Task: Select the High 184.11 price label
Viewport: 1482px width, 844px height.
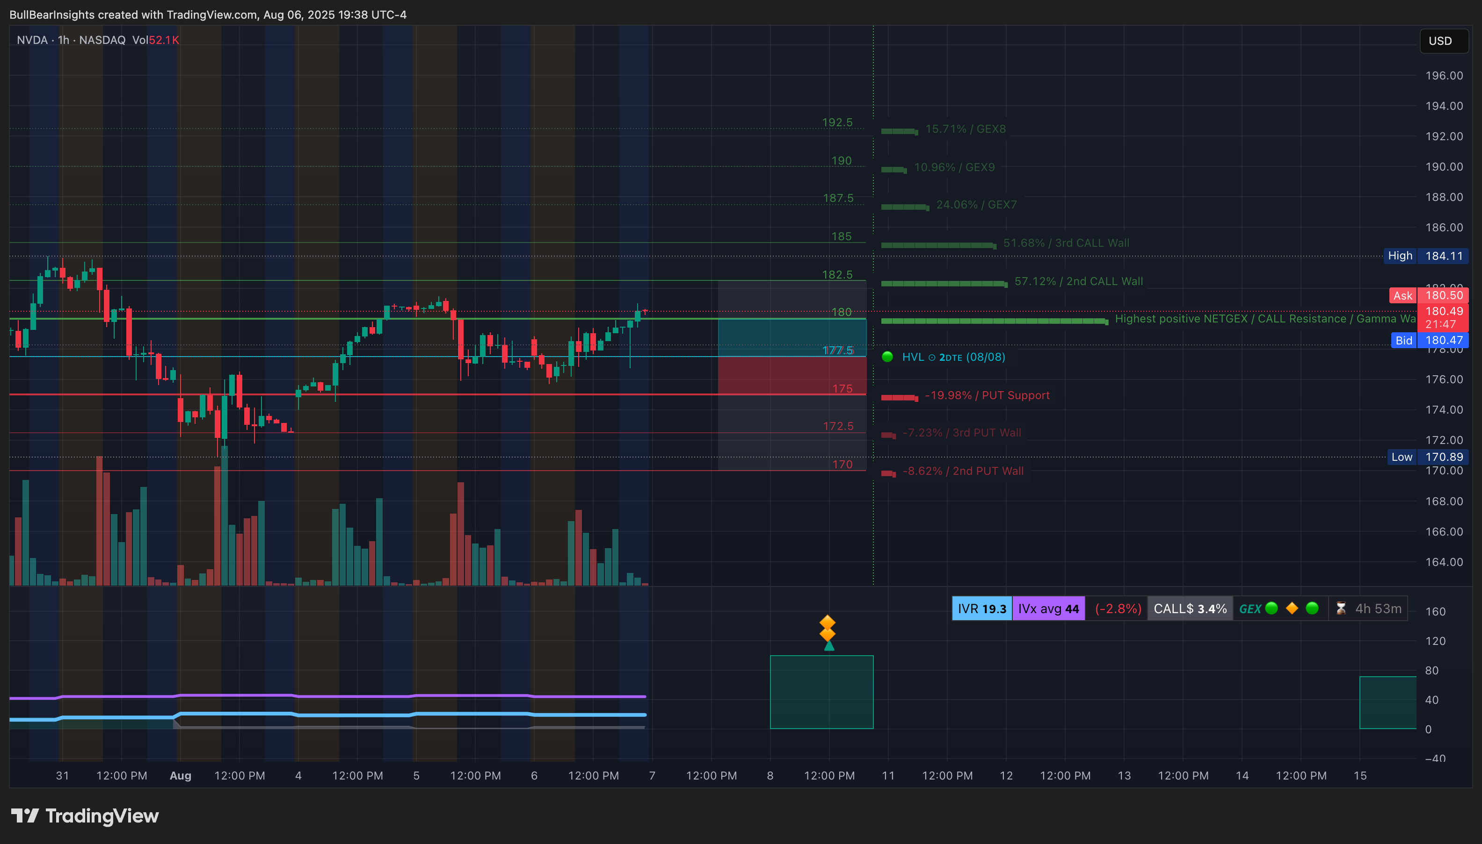Action: click(1426, 256)
